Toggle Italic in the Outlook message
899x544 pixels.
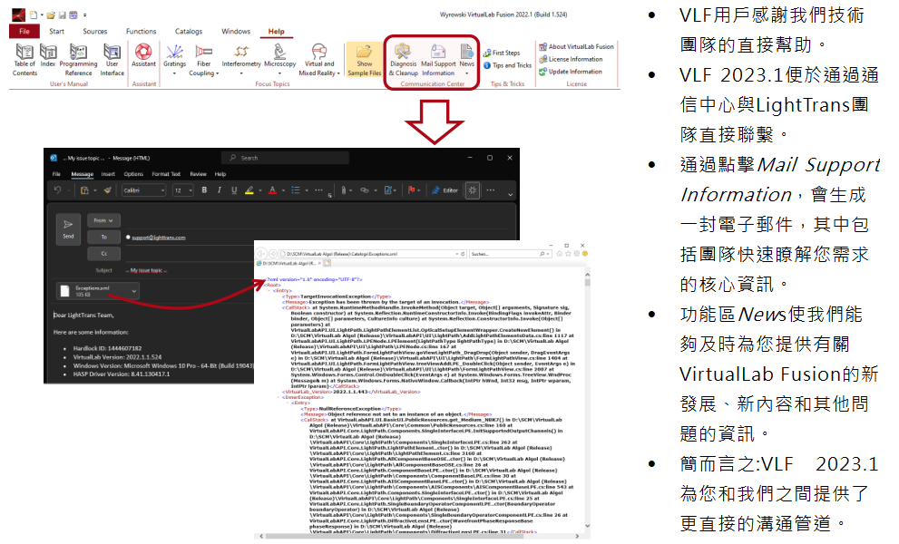coord(219,190)
